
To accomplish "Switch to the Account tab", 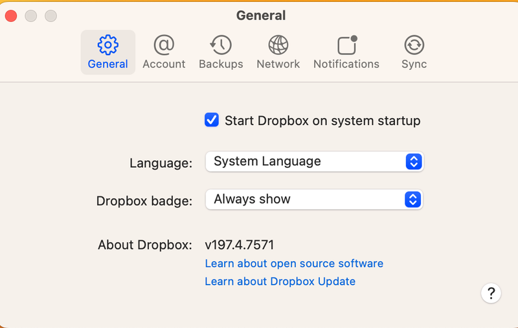I will pyautogui.click(x=164, y=53).
